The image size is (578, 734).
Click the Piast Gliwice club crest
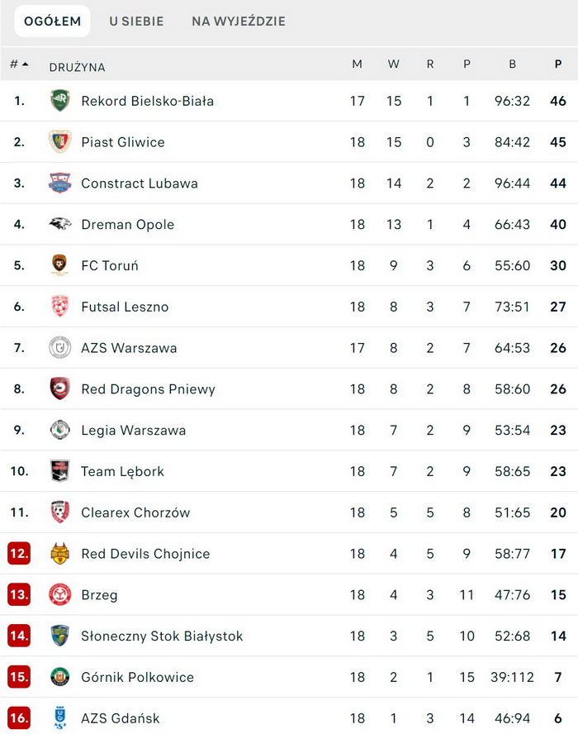coord(59,142)
